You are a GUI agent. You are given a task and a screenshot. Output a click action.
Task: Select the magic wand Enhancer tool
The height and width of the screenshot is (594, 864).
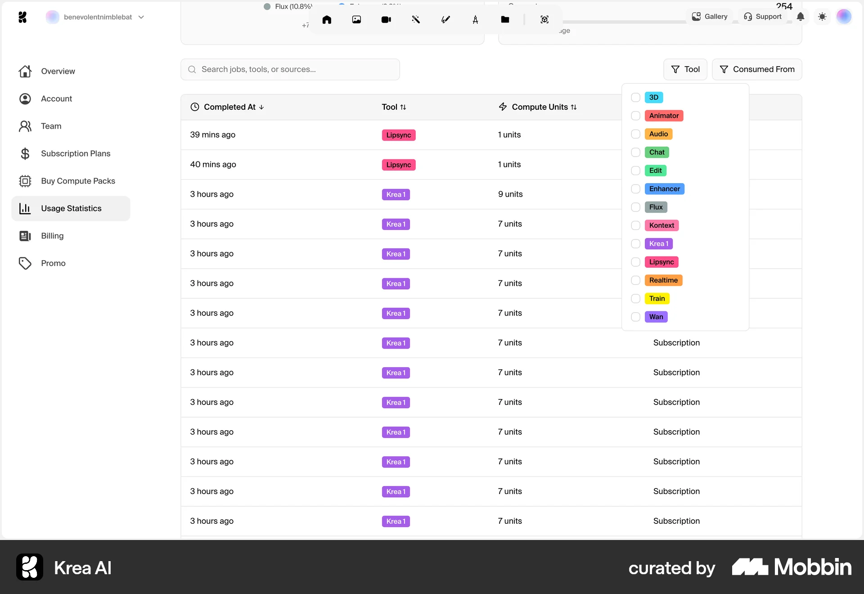[x=416, y=20]
